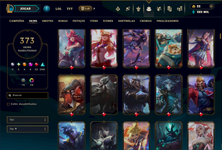Click the JOGAR button

pos(26,9)
